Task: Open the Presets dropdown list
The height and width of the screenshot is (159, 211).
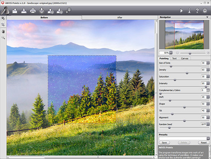Action: 208,138
